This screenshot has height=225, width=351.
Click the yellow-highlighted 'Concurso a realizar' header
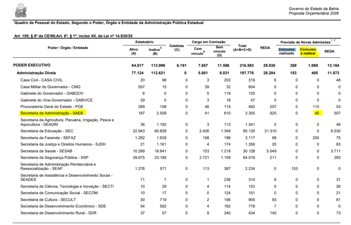click(308, 52)
